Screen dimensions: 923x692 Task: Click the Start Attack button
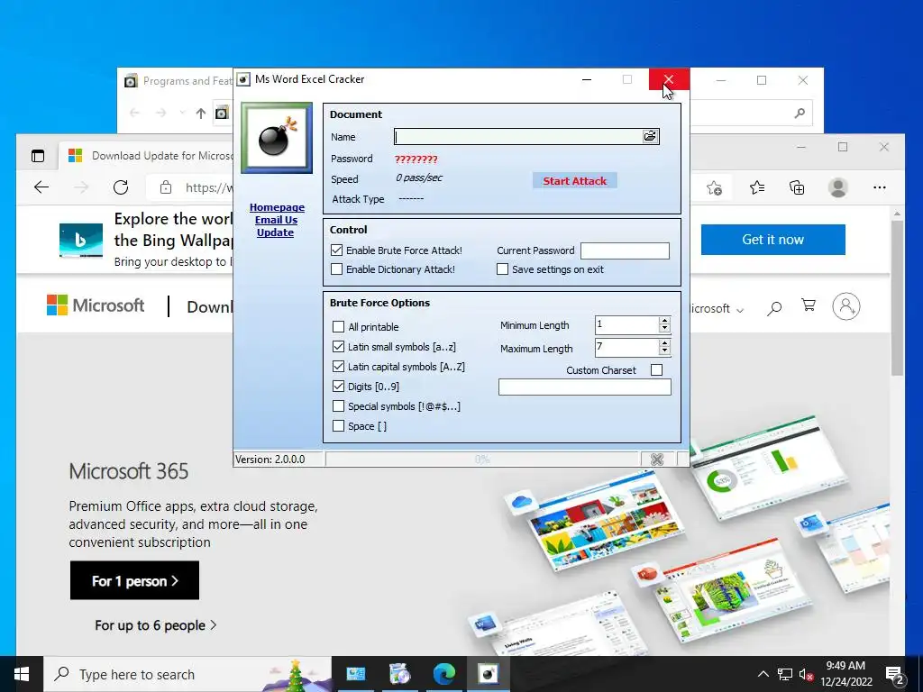click(574, 180)
